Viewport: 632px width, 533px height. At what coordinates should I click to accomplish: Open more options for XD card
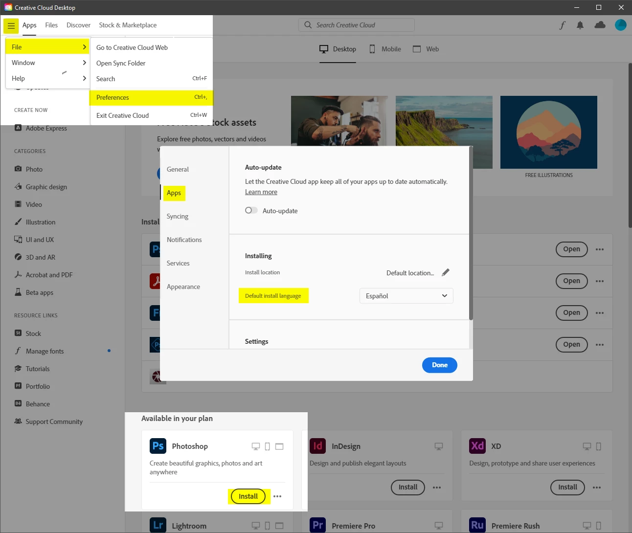pyautogui.click(x=597, y=488)
